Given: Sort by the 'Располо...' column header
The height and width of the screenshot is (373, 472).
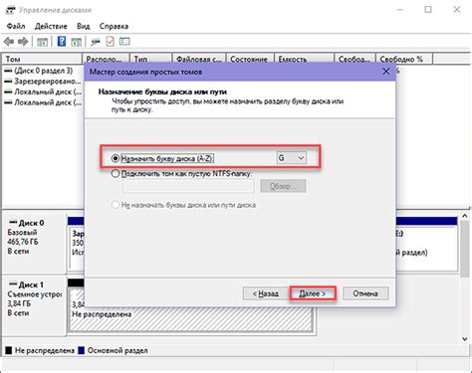Looking at the screenshot, I should click(x=106, y=59).
